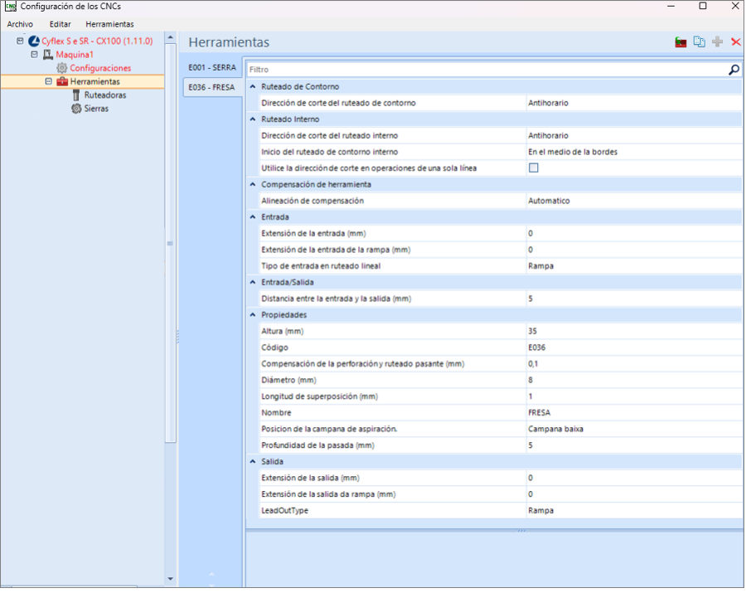Click the red X delete-tool icon
Viewport: 746px width, 593px height.
pyautogui.click(x=735, y=41)
